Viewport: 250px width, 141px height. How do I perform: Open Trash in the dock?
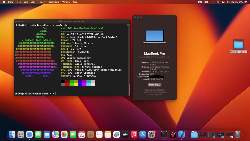tap(237, 134)
